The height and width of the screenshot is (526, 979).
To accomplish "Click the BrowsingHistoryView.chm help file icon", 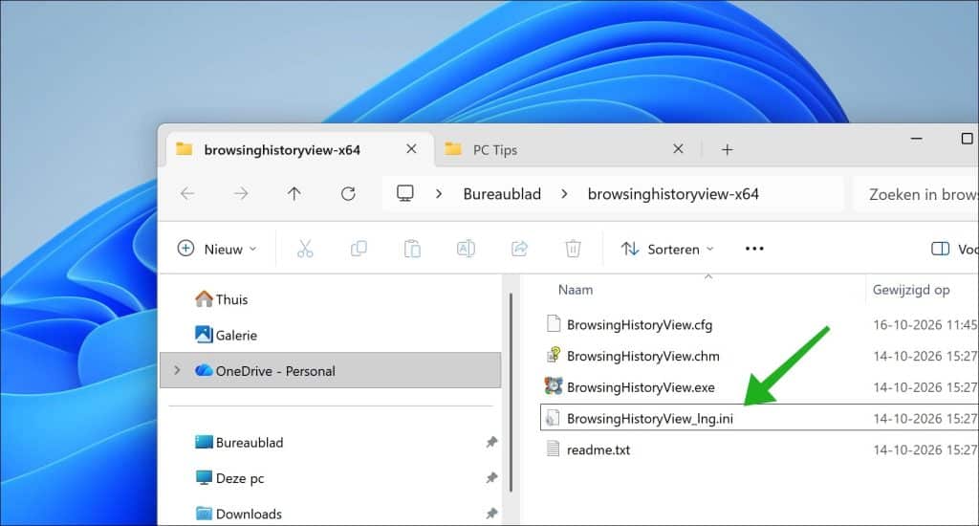I will 554,355.
